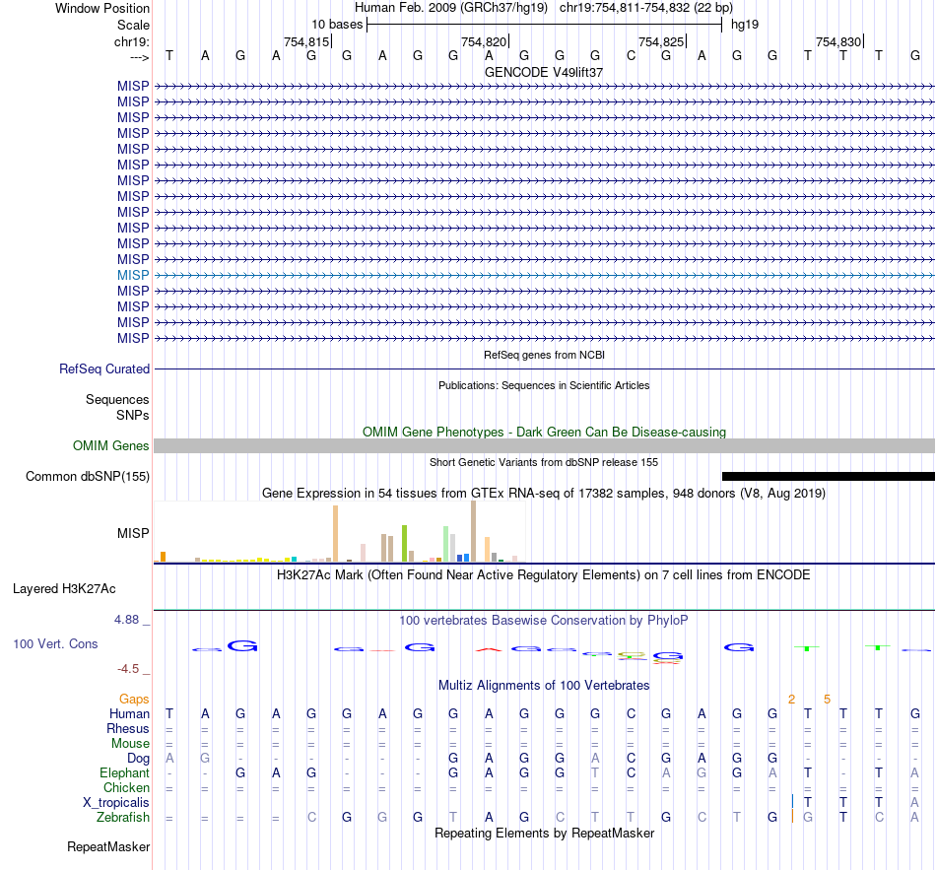Click the light green GTEx expression bar
Screen dimensions: 936x870
tap(446, 544)
